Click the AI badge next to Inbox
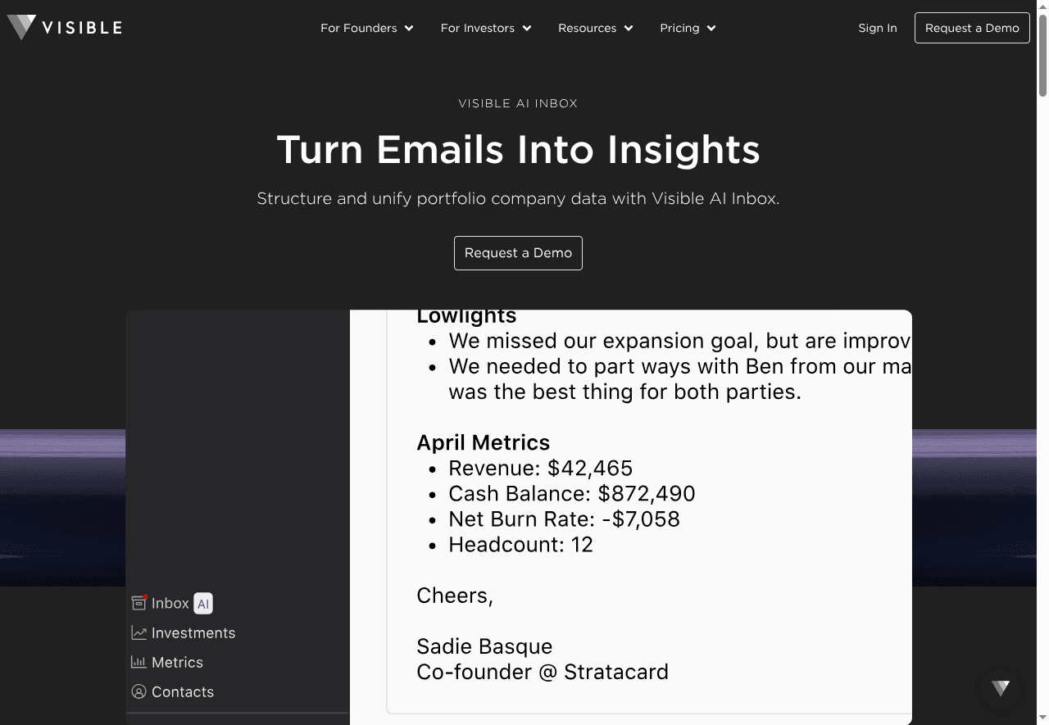1049x725 pixels. (203, 604)
